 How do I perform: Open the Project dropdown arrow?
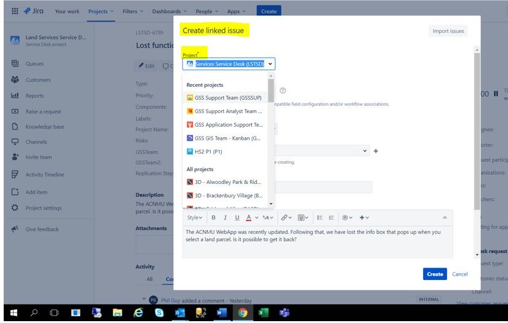(270, 64)
